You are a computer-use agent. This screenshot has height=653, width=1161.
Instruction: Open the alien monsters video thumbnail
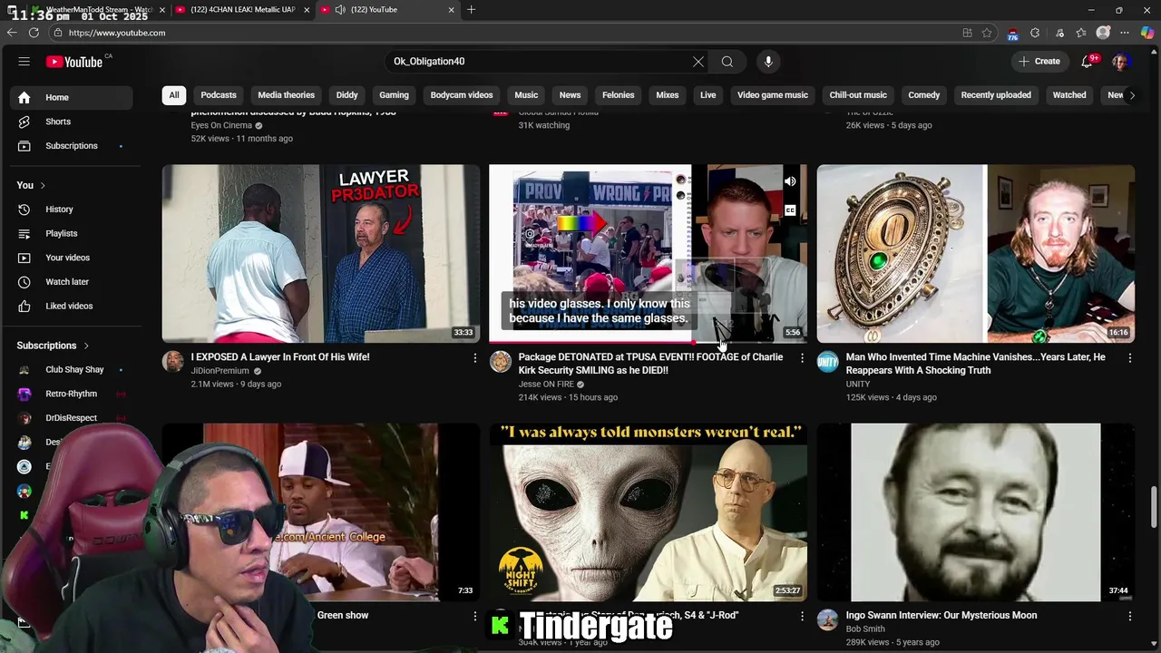coord(649,512)
